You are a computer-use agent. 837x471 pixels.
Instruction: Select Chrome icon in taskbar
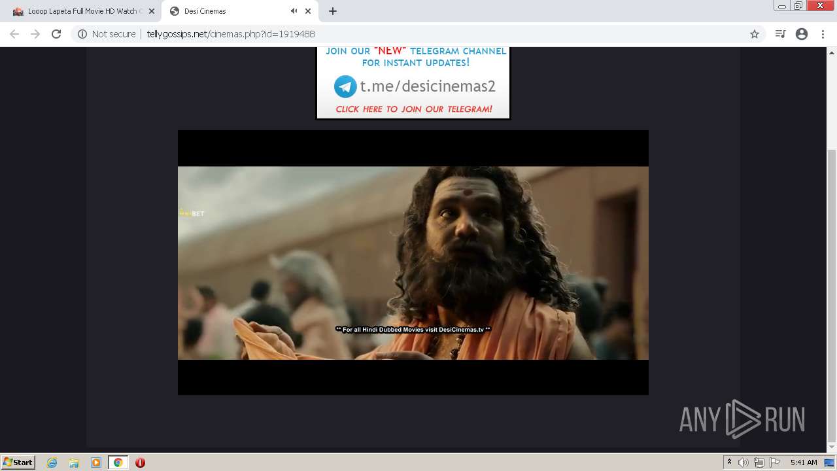118,462
